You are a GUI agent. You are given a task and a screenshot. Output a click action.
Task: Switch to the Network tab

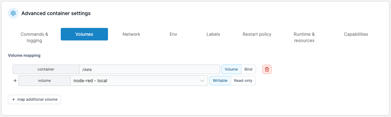pos(131,34)
